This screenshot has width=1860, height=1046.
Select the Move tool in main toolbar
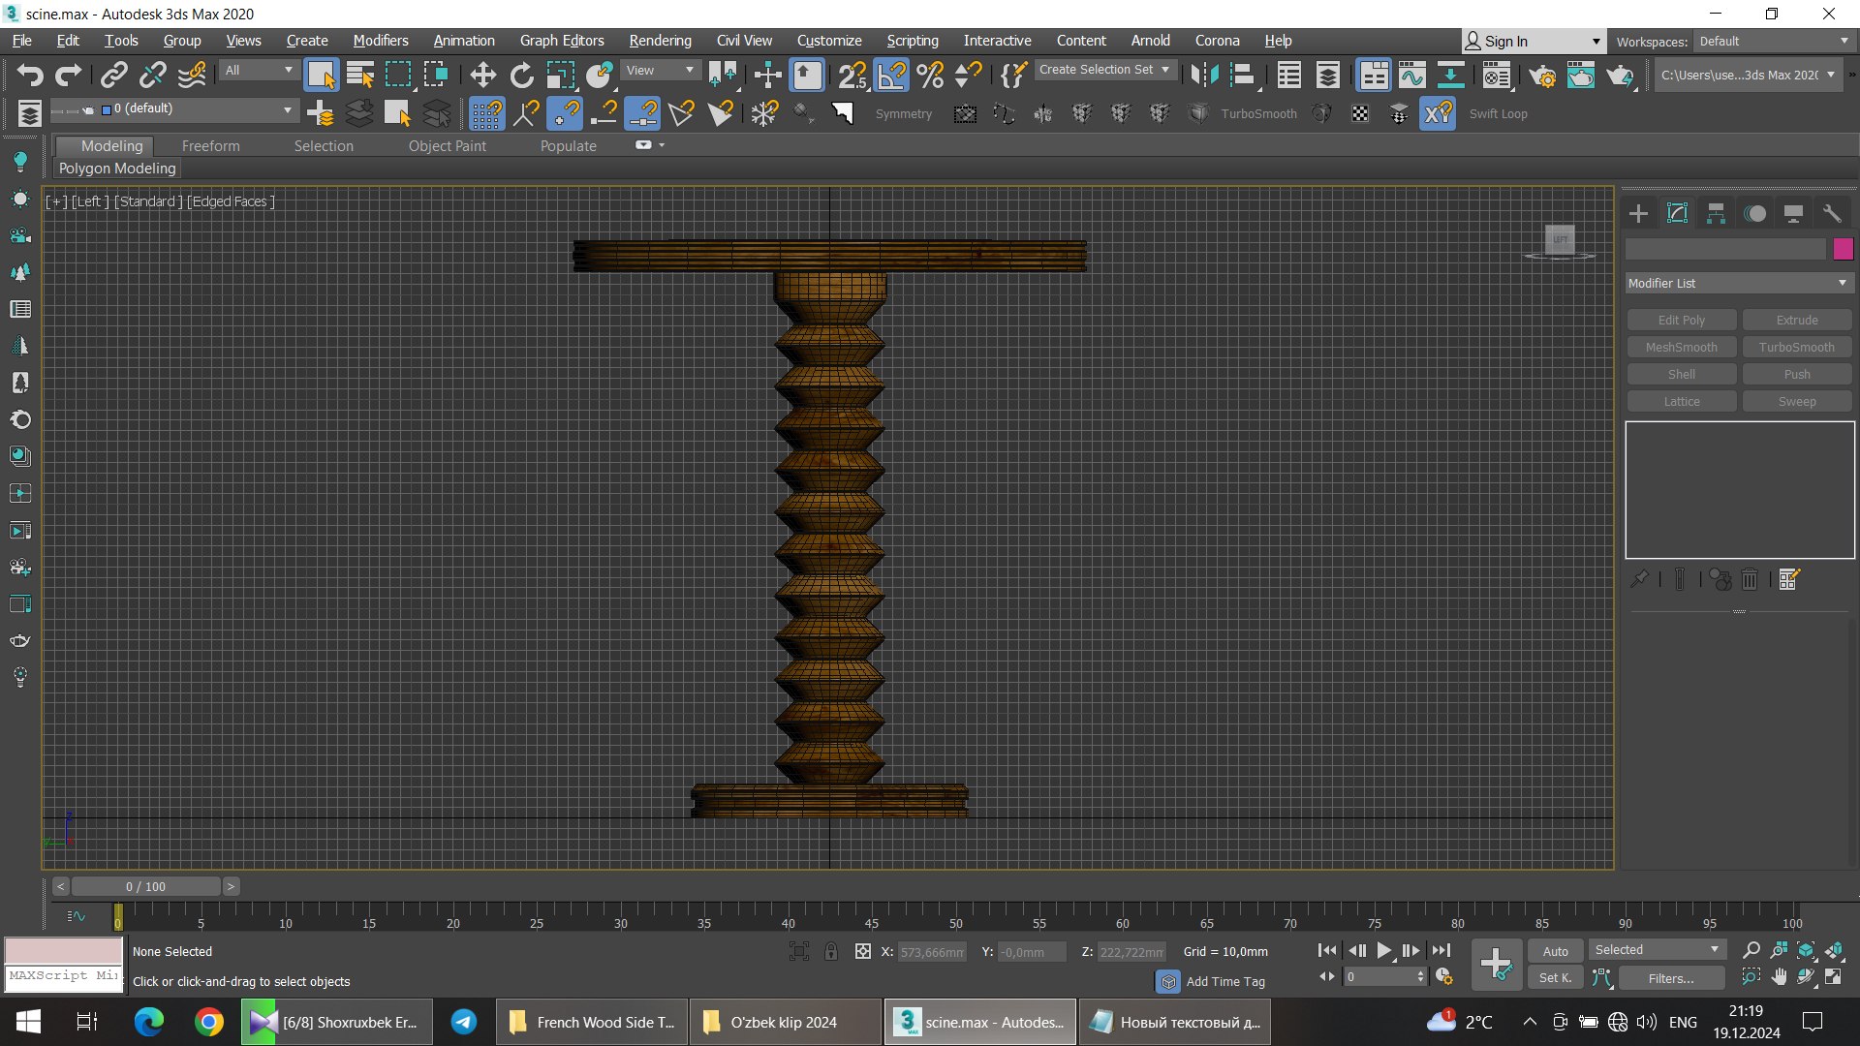(x=482, y=75)
